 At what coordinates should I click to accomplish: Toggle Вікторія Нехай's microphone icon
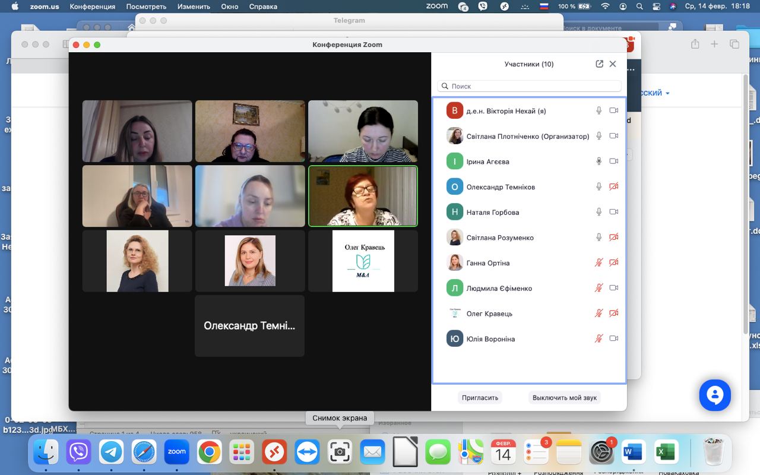point(599,110)
